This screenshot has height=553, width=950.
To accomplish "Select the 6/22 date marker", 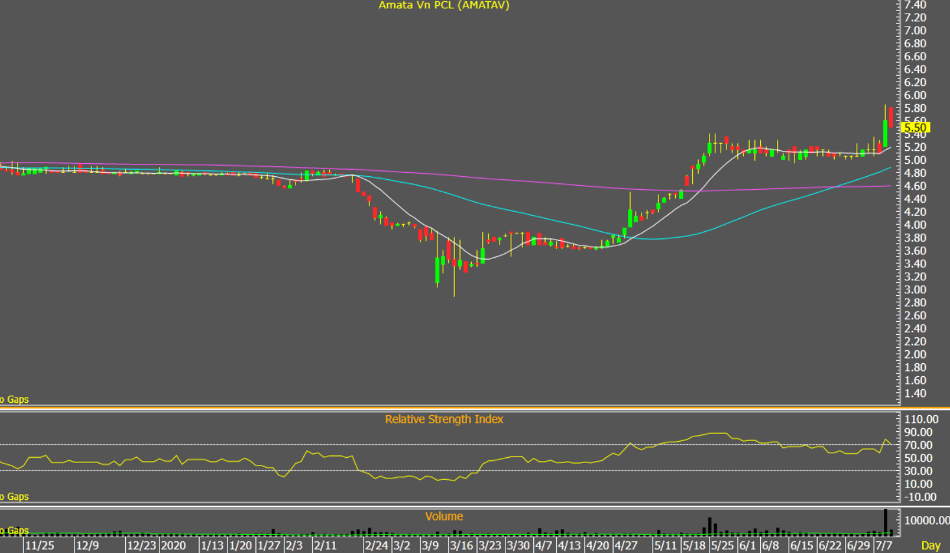I will [x=830, y=545].
